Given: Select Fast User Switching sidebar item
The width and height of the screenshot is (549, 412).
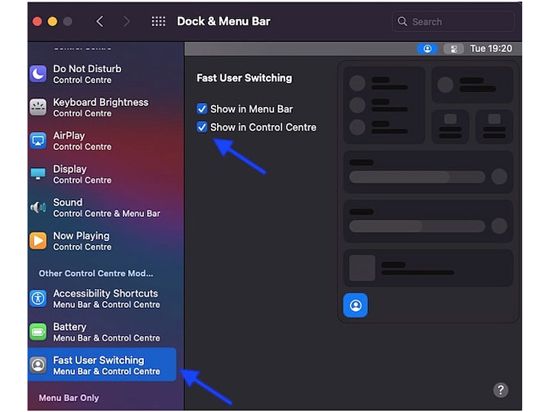Looking at the screenshot, I should point(102,365).
